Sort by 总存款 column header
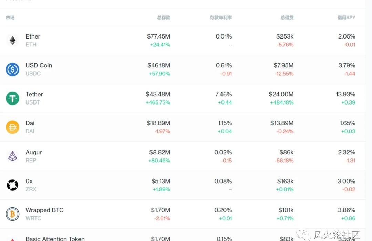The image size is (372, 241). tap(163, 18)
